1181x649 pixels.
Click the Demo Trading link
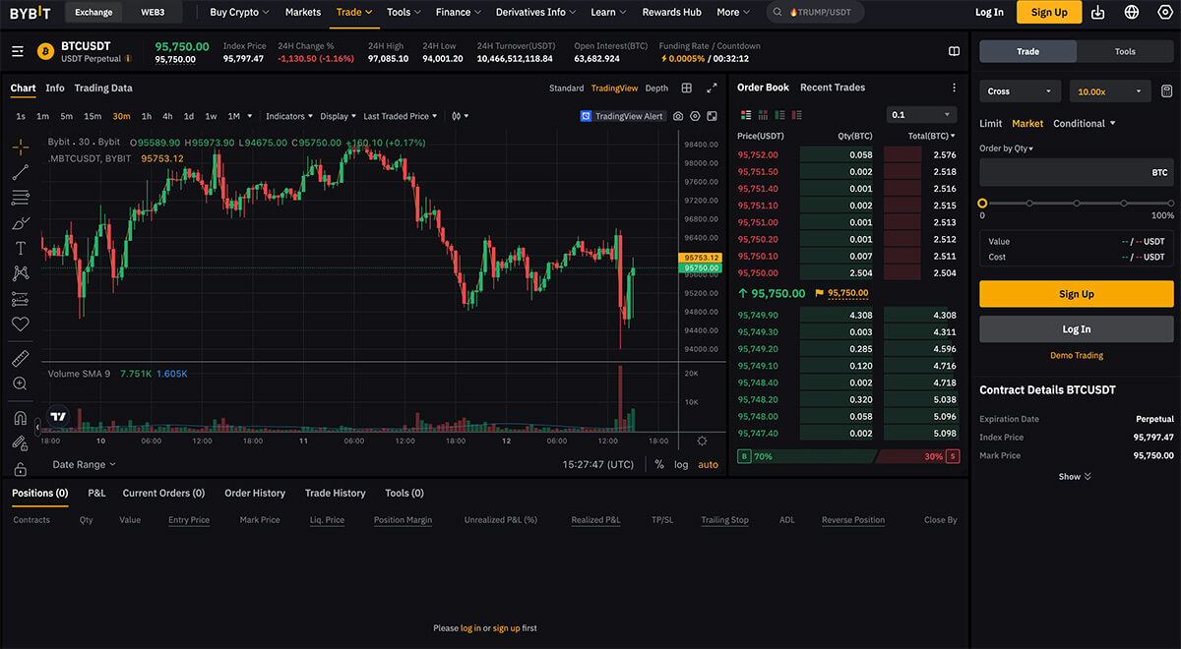1076,355
